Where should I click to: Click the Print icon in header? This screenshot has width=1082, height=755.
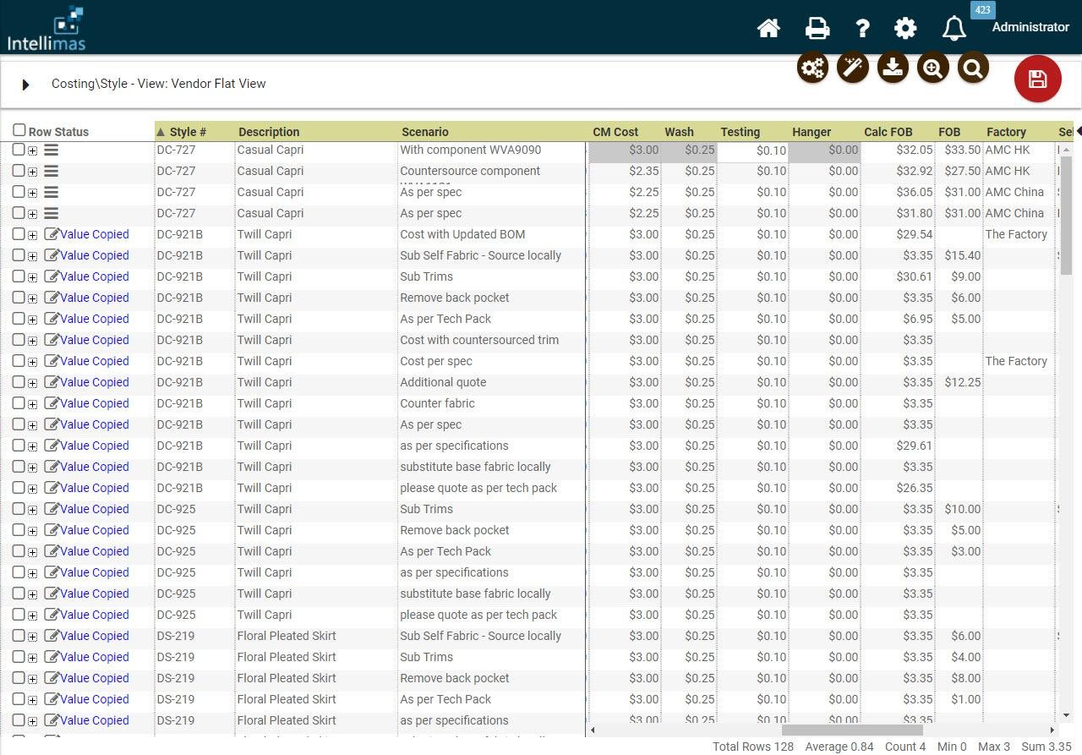(817, 29)
